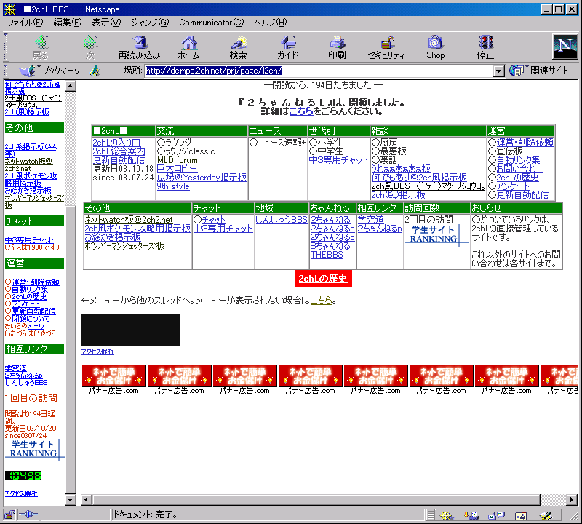Open MLD forum link
The width and height of the screenshot is (582, 524).
pyautogui.click(x=177, y=160)
